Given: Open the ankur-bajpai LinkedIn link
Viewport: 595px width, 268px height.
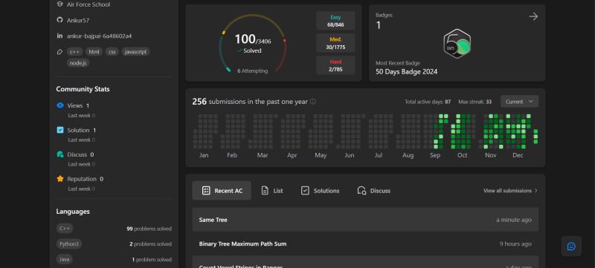Looking at the screenshot, I should (x=100, y=36).
